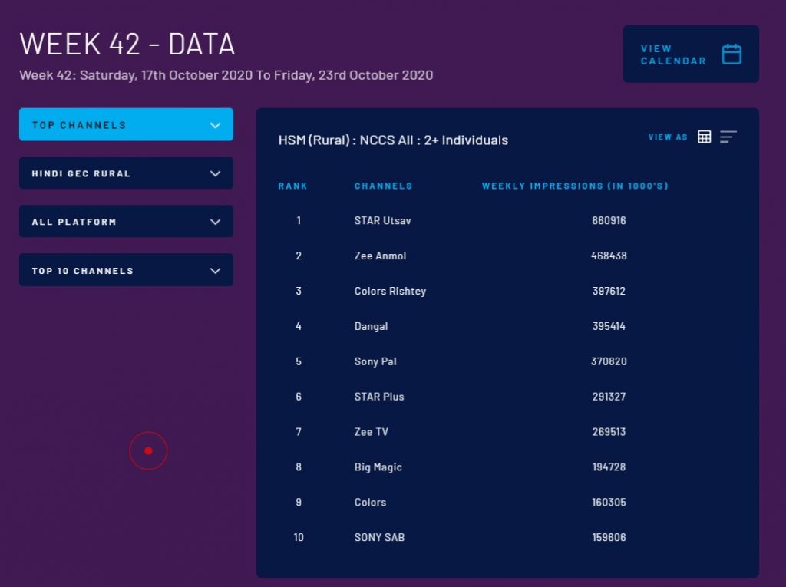This screenshot has height=587, width=786.
Task: Select the Zee Anmol channel
Action: [x=380, y=256]
